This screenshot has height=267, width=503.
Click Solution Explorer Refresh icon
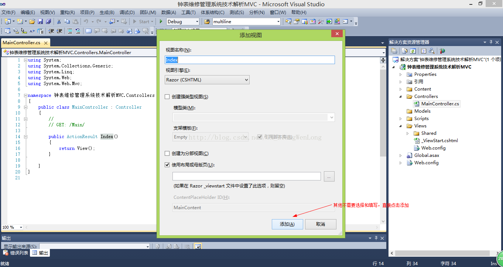pos(413,51)
